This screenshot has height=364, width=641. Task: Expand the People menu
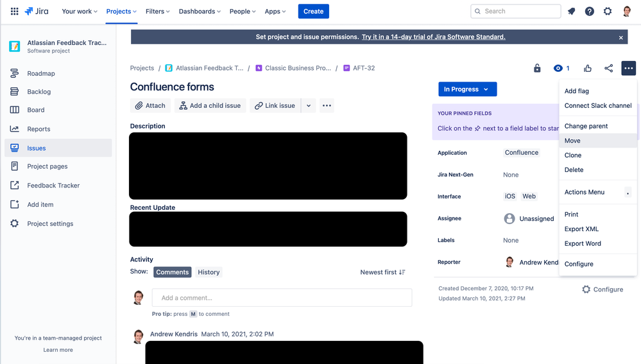pos(243,12)
